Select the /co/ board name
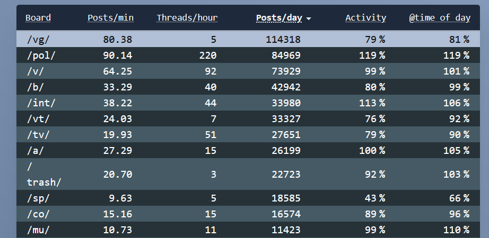Screen dimensions: 489x238 [38, 214]
